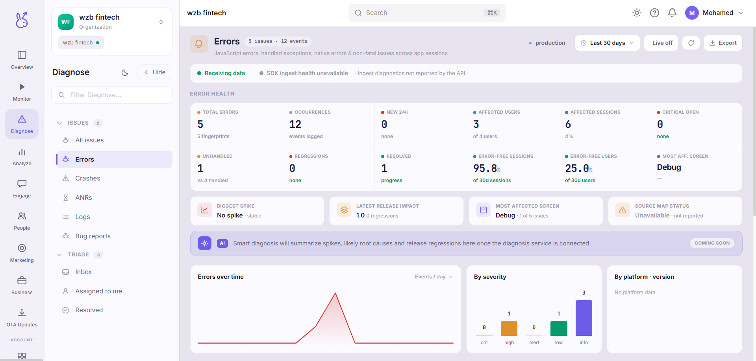Click the purple info severity bar
This screenshot has height=361, width=756.
[x=584, y=318]
